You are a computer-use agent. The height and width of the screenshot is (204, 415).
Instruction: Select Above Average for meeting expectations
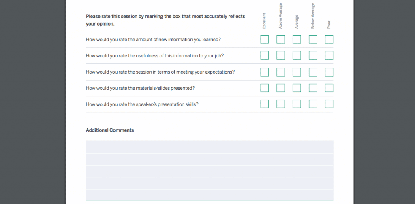click(280, 72)
